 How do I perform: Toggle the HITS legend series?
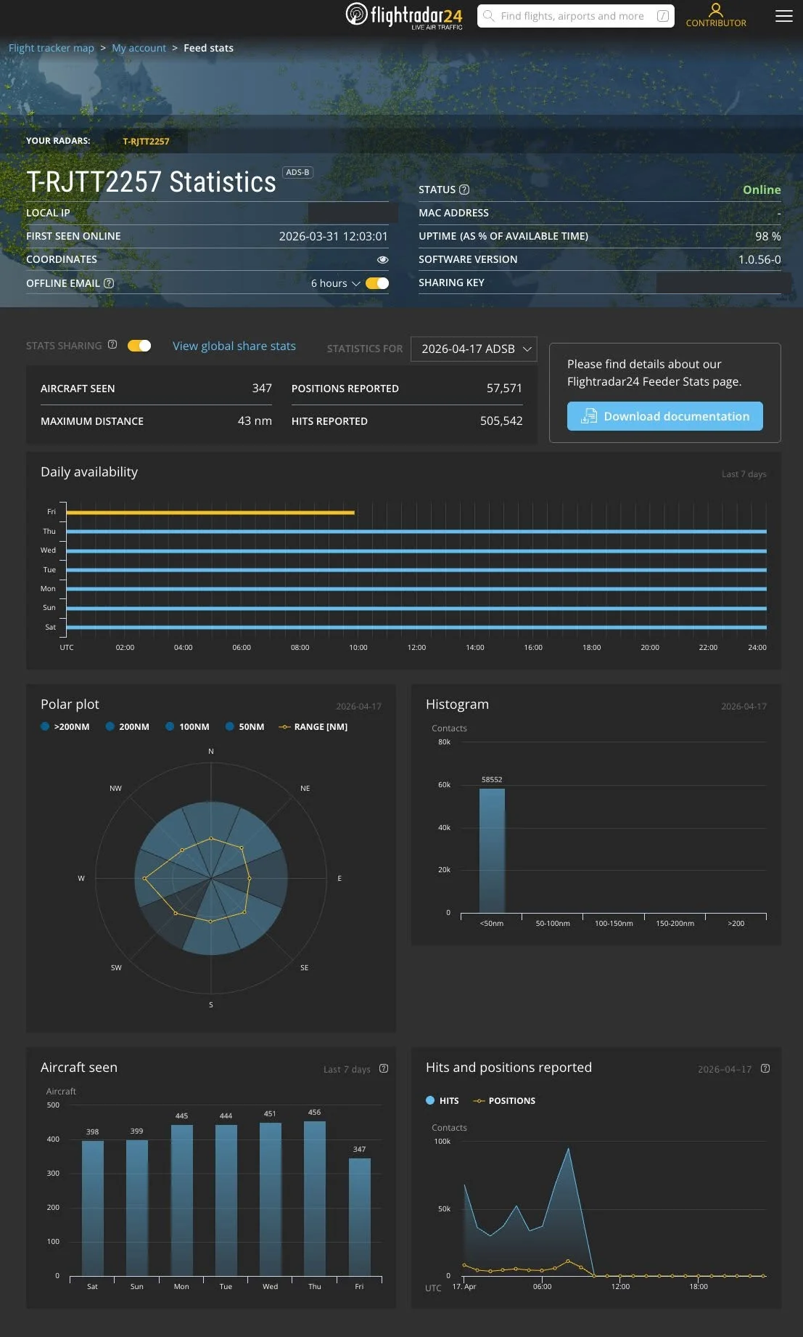442,1100
